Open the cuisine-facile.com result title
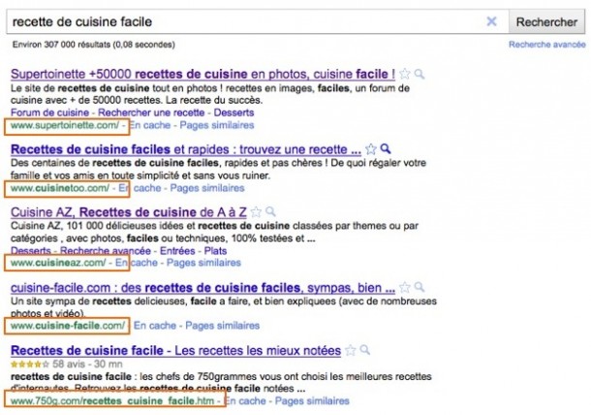This screenshot has height=415, width=591. click(x=202, y=288)
